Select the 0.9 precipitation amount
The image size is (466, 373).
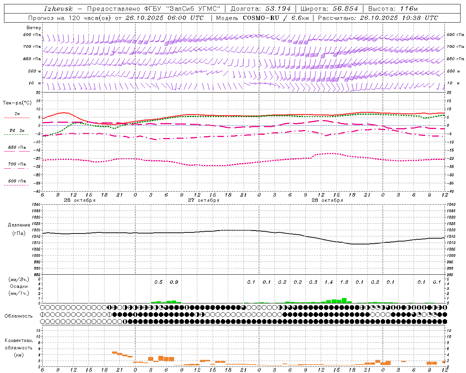pos(174,282)
